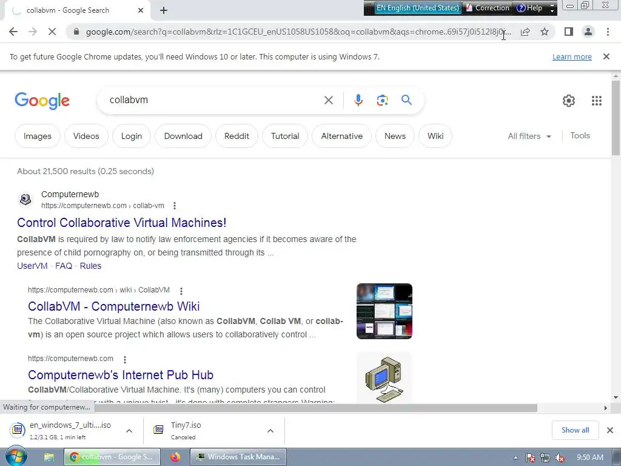Show hidden system tray icons
The image size is (621, 466).
coord(515,458)
